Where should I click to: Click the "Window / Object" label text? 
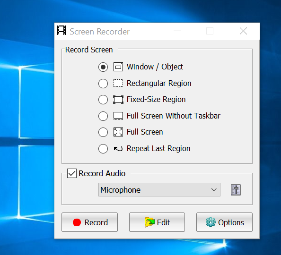pyautogui.click(x=155, y=67)
